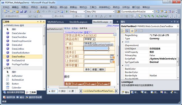Open the 输出 output panel tab
The width and height of the screenshot is (182, 105).
coord(20,97)
